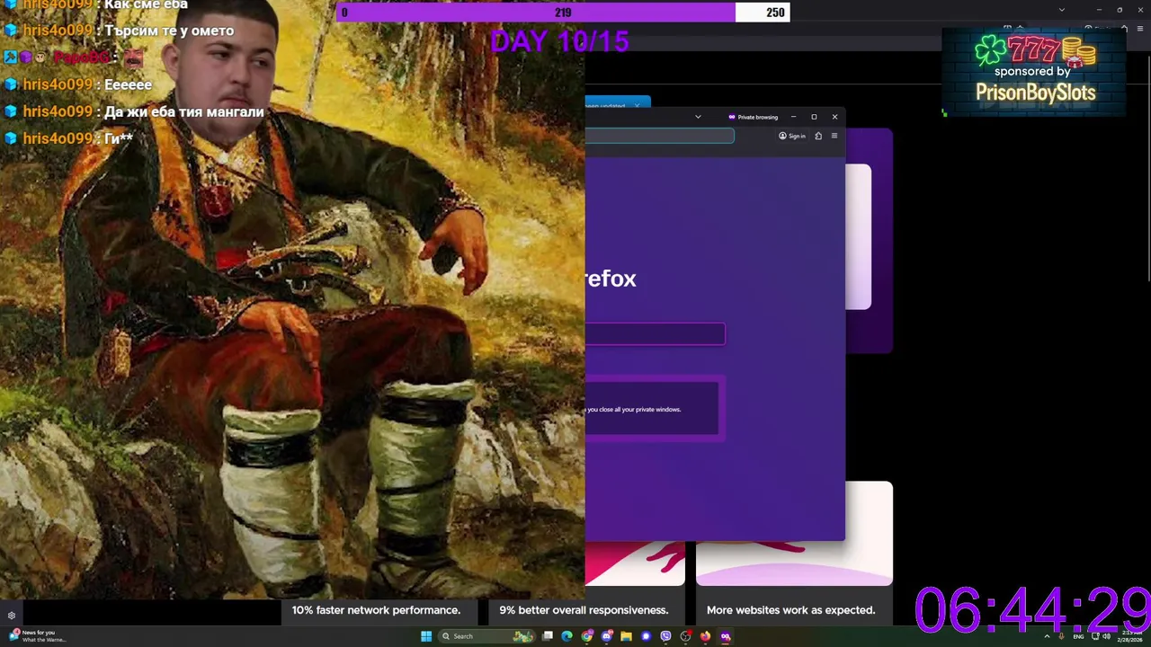Expand the list-all-tabs chevron in private window

coord(698,117)
